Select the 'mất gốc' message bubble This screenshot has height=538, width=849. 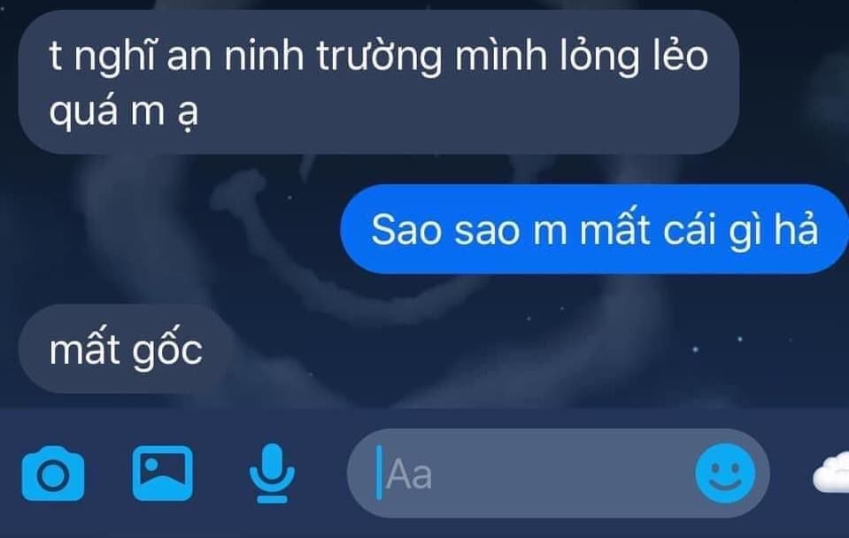tap(127, 349)
